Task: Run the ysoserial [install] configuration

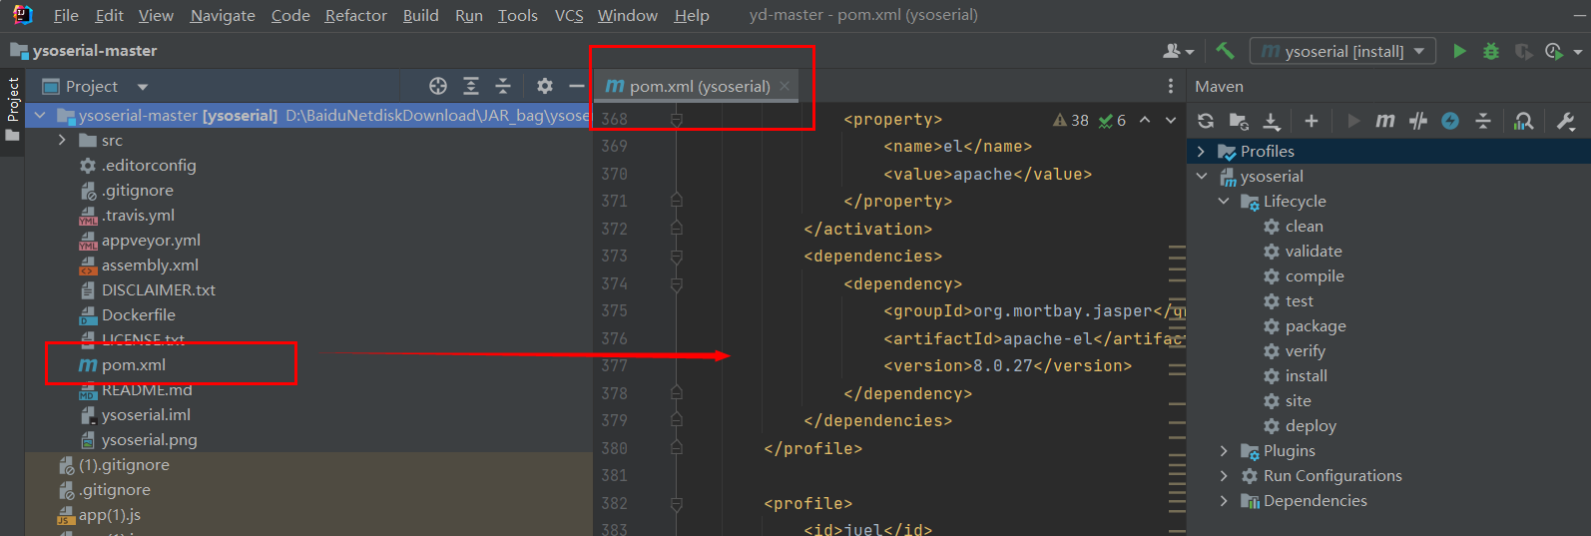Action: click(x=1459, y=51)
